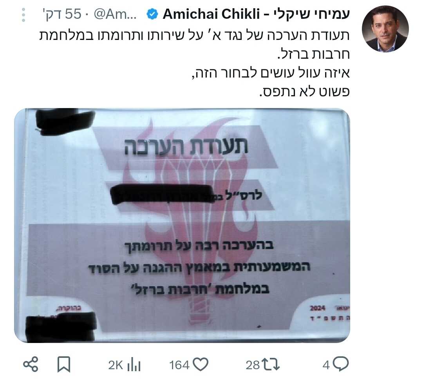Click the tweet line ending with 'הזה,'
The width and height of the screenshot is (423, 379).
pos(271,72)
